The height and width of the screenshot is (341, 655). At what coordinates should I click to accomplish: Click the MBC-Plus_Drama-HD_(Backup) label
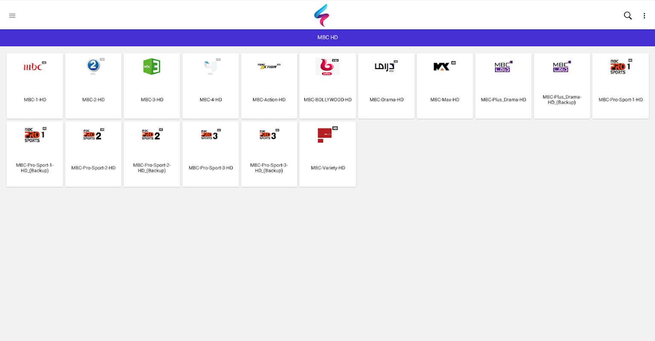(x=562, y=100)
